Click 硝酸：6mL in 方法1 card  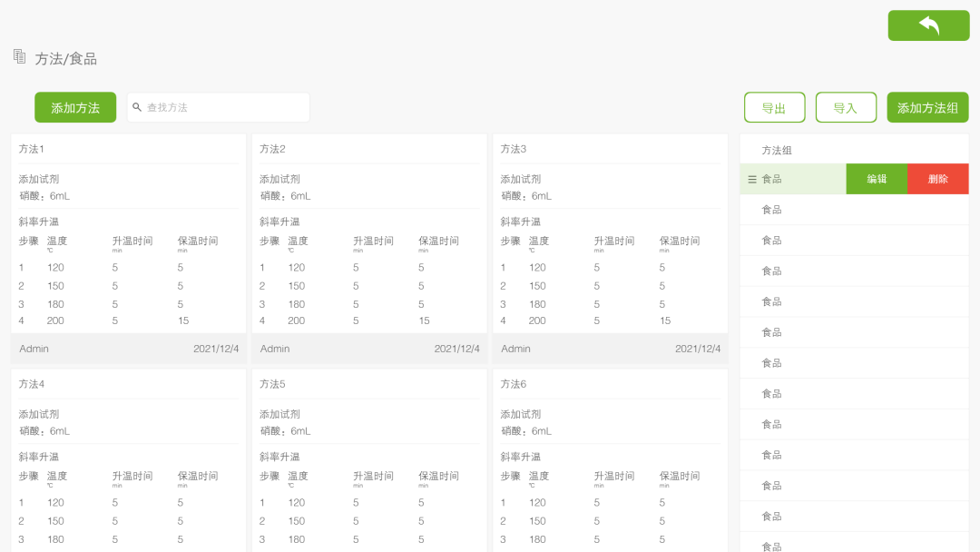[x=44, y=196]
